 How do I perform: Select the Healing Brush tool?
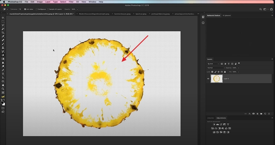coord(3,40)
